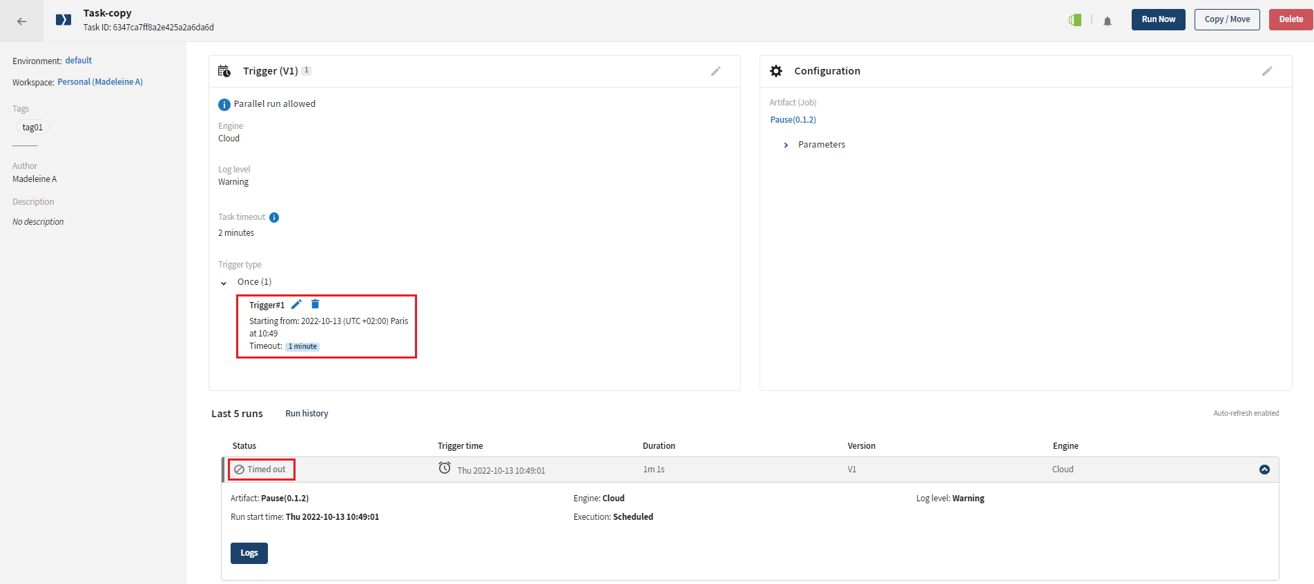
Task: Click the green status icon in the header
Action: 1075,20
